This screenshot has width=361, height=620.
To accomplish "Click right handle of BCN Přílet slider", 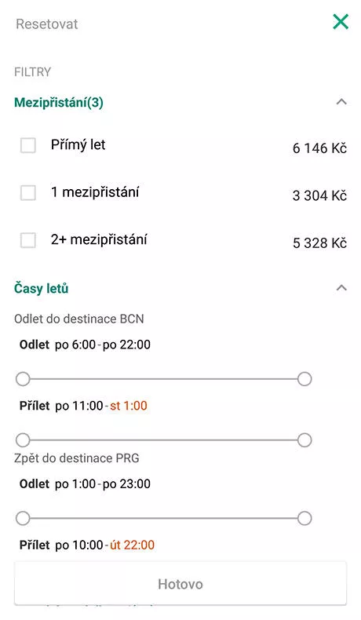I will tap(304, 439).
